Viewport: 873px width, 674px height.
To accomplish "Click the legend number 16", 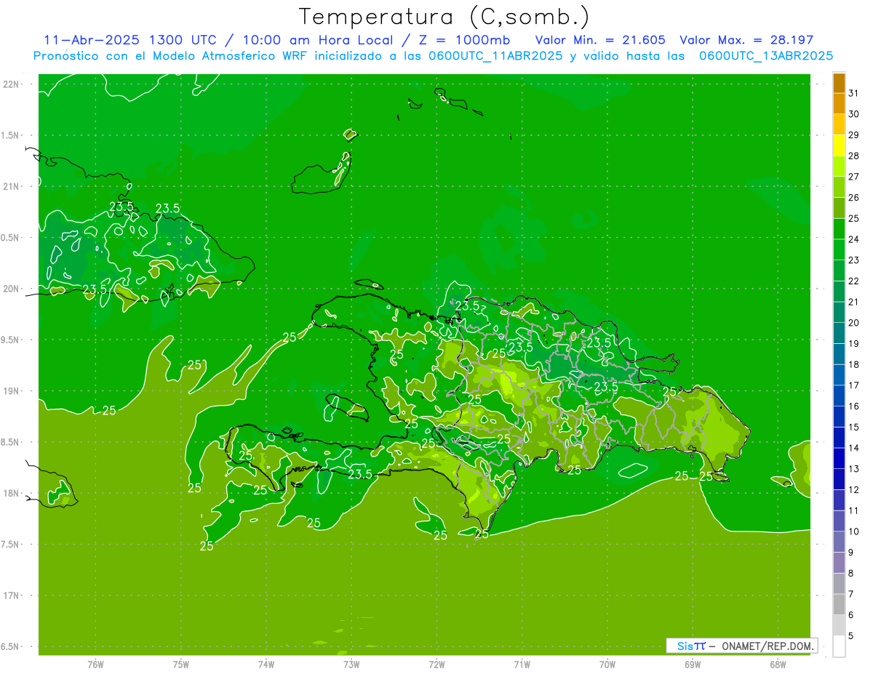I will pos(854,406).
